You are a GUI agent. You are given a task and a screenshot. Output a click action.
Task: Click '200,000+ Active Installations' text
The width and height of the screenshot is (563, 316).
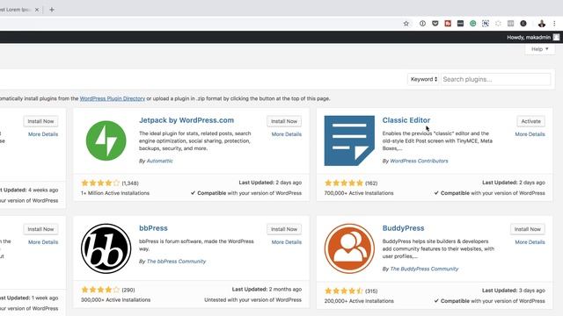pyautogui.click(x=359, y=301)
